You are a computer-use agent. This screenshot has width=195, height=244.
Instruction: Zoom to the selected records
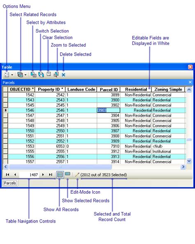pos(56,75)
